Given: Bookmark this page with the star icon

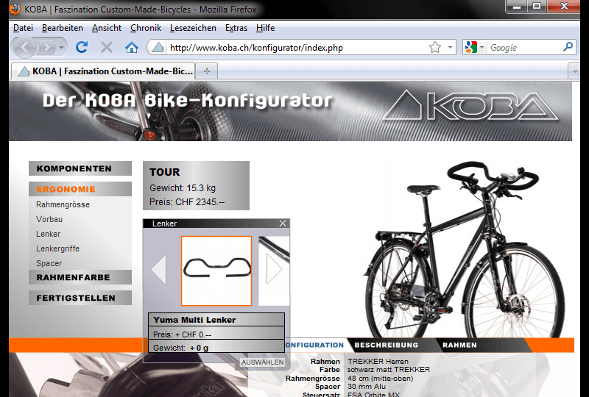Looking at the screenshot, I should point(435,47).
